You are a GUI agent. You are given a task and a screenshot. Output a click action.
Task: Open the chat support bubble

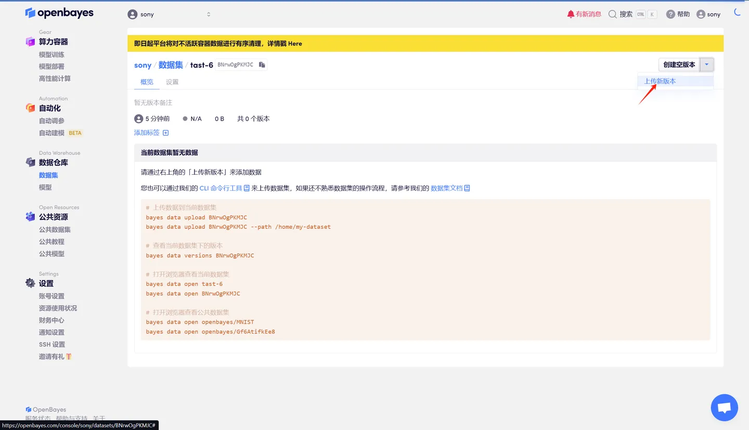(724, 407)
